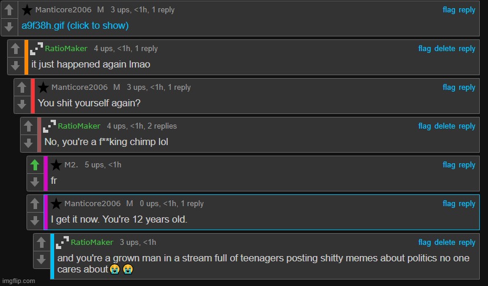Downvote RatioMaker's "grown man" comment

[x=41, y=258]
